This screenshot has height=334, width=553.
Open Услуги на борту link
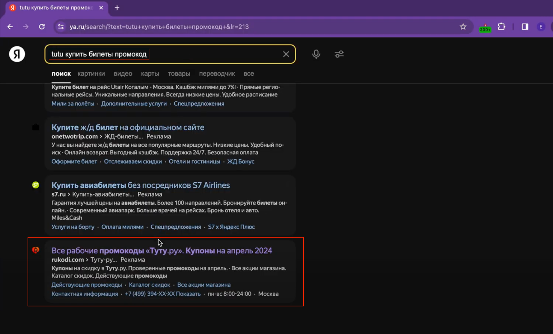(x=73, y=227)
